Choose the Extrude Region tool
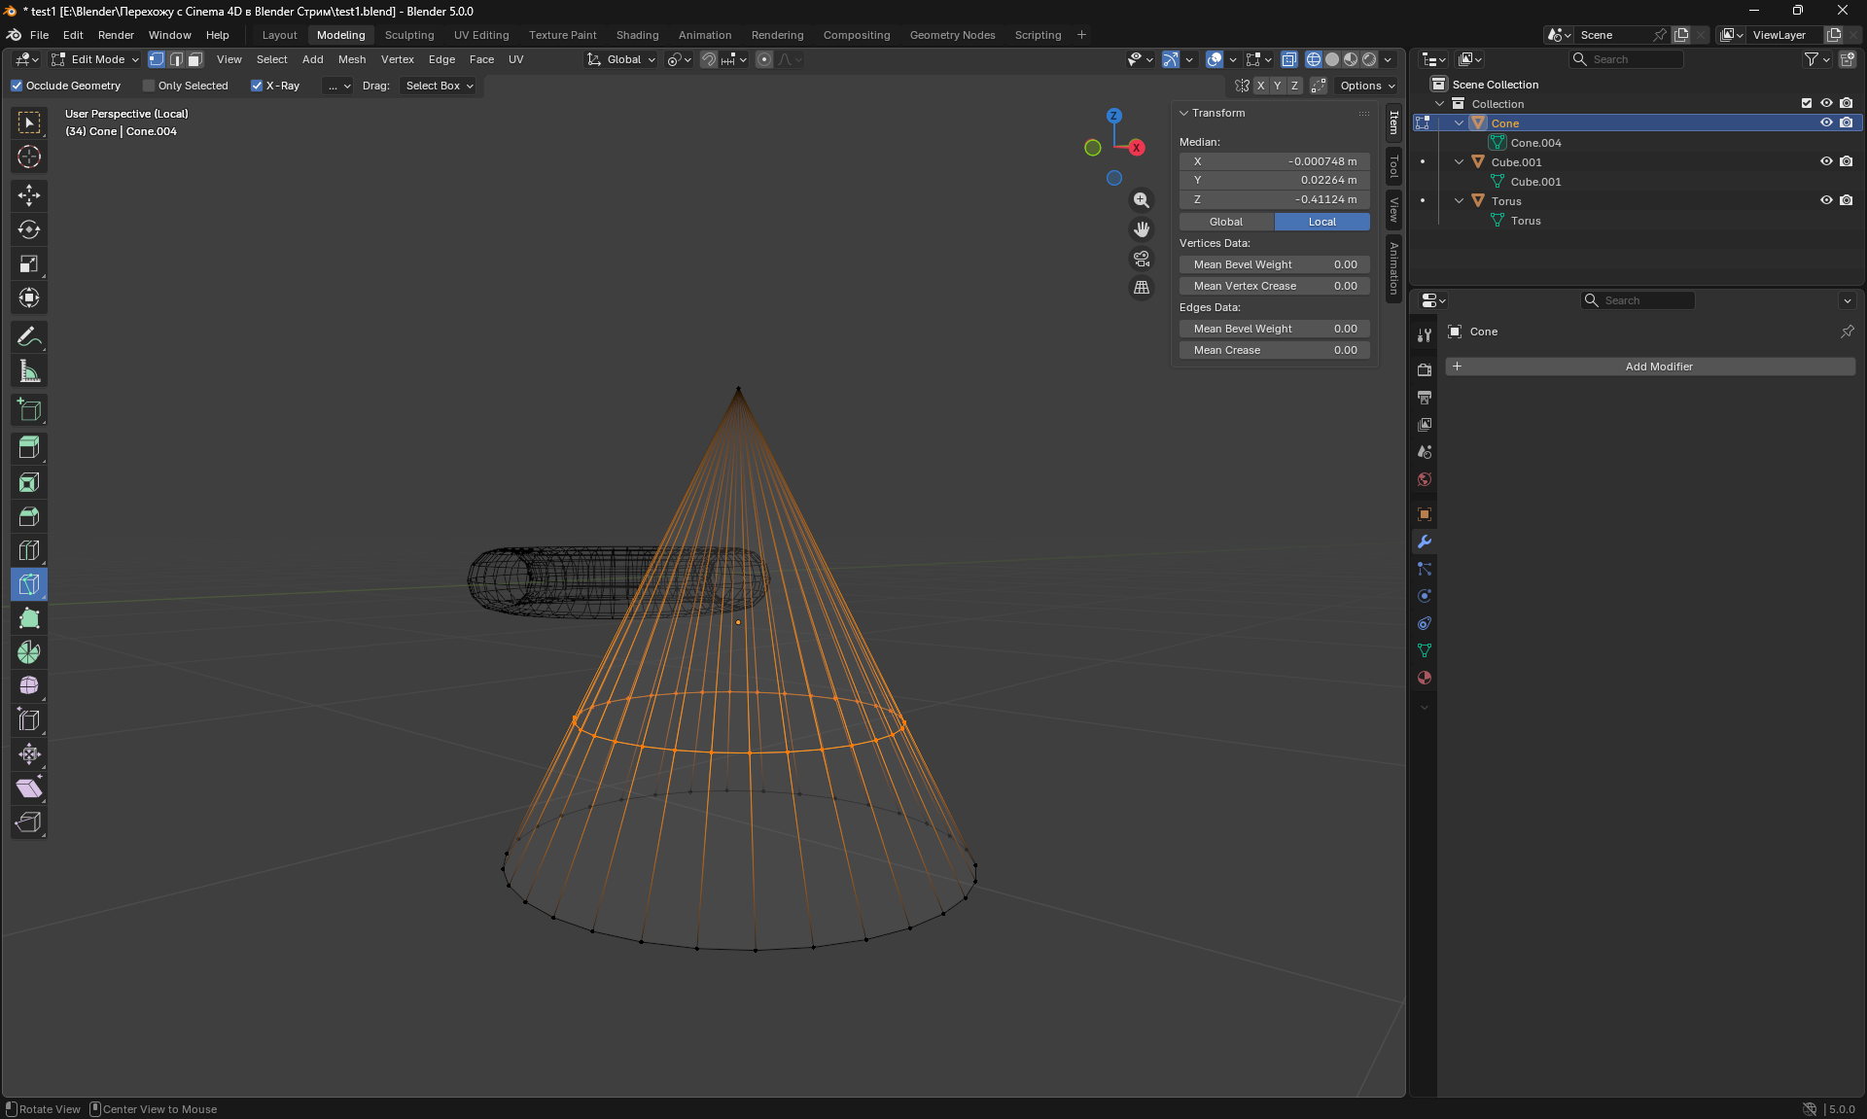Image resolution: width=1867 pixels, height=1119 pixels. (x=29, y=448)
